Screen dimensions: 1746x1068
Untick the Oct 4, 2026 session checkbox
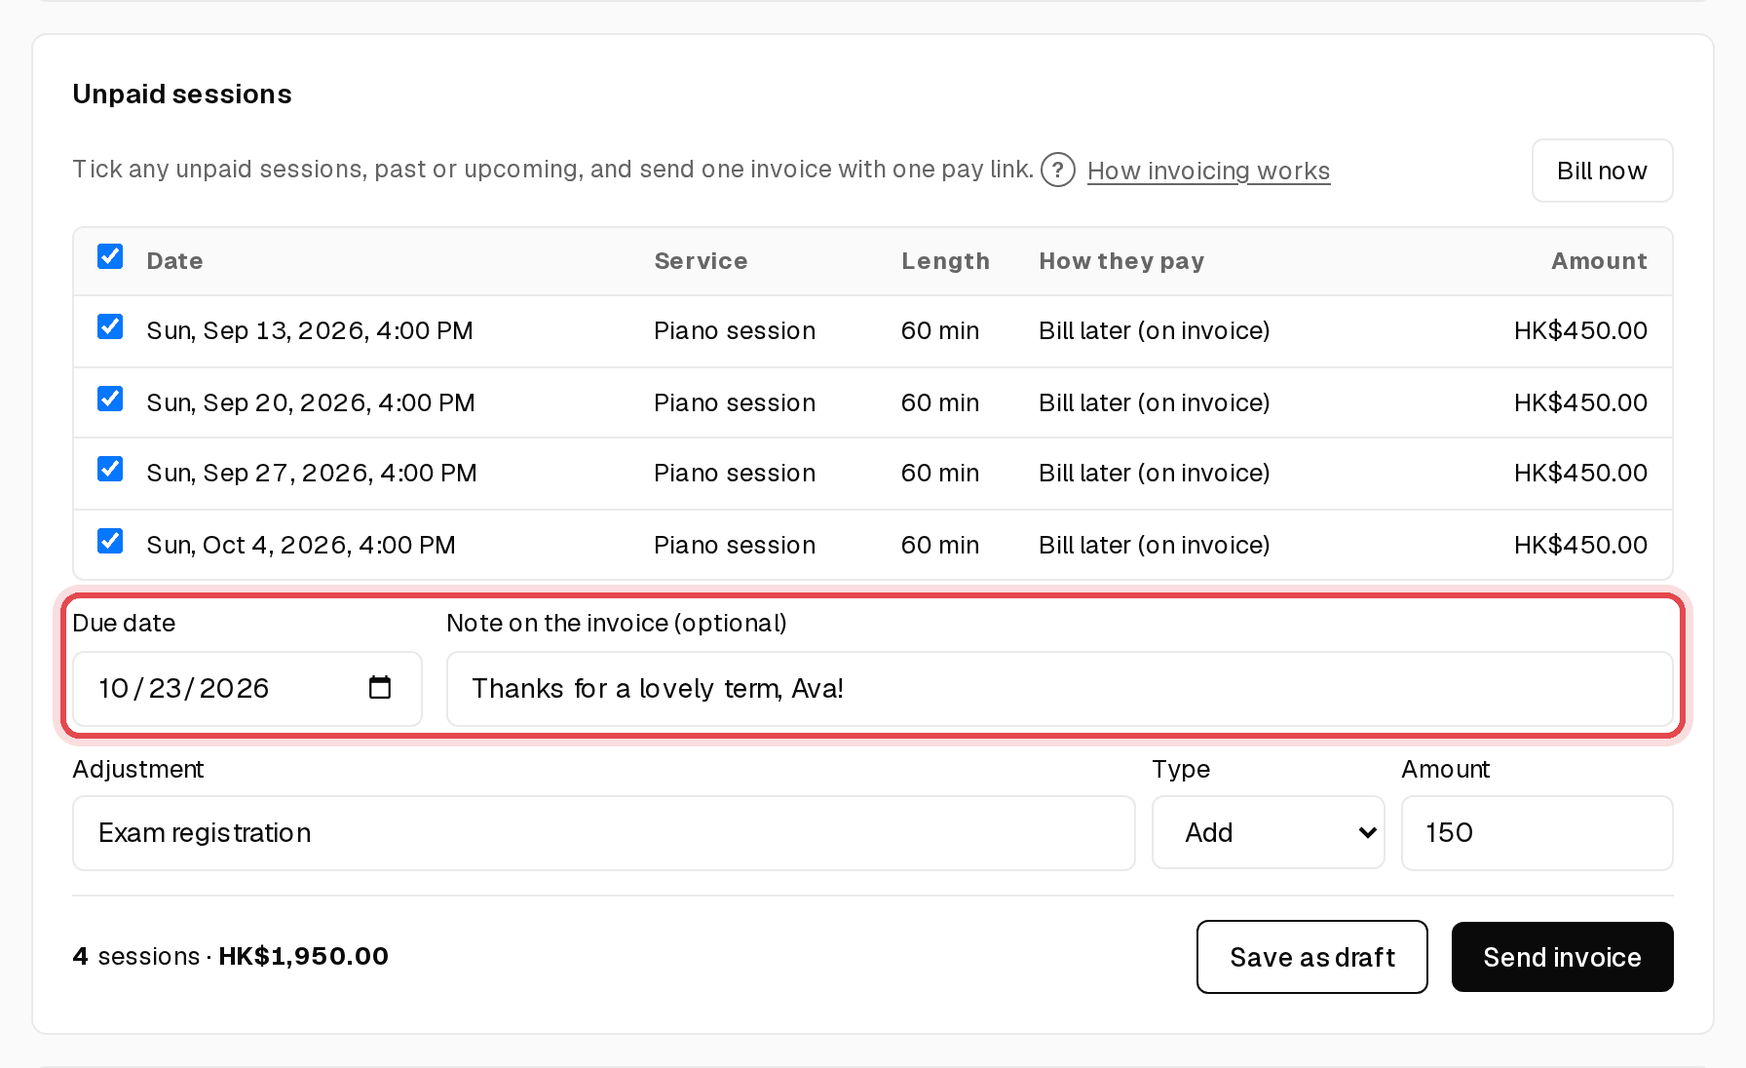point(110,541)
